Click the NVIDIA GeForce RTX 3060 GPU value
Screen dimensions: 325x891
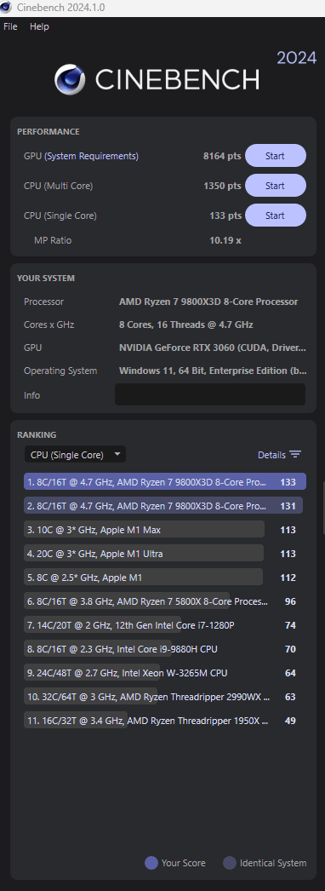[x=213, y=348]
